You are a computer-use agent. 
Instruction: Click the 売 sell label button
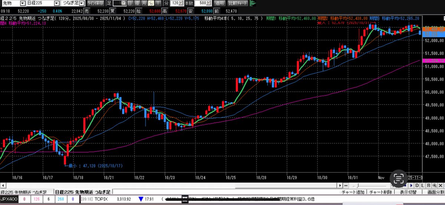point(87,10)
